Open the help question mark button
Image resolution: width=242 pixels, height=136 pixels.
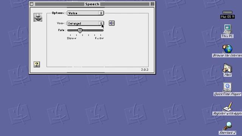pos(37,64)
